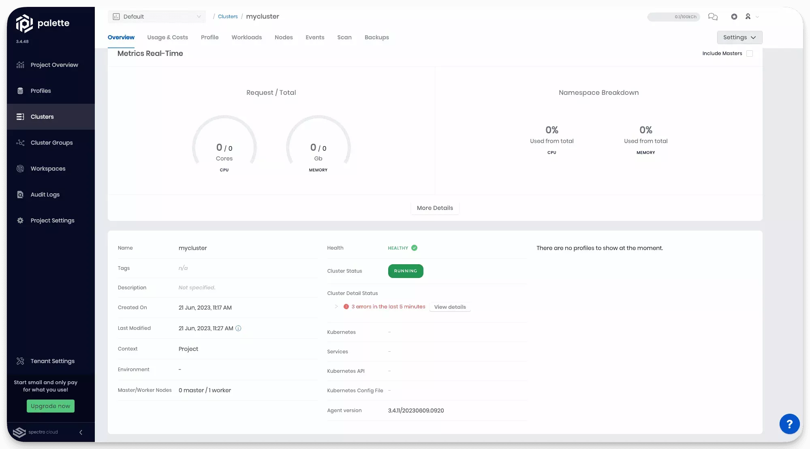The width and height of the screenshot is (810, 449).
Task: Open View details for cluster errors
Action: tap(450, 307)
